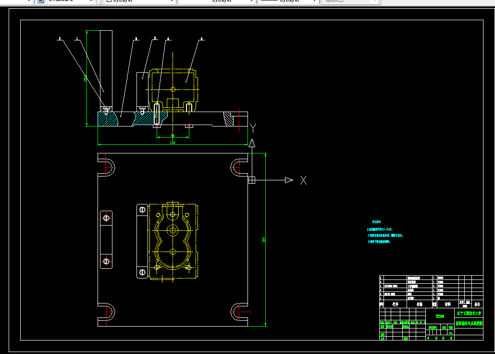Select the green drawing title under university name
The height and width of the screenshot is (354, 495).
pos(469,324)
